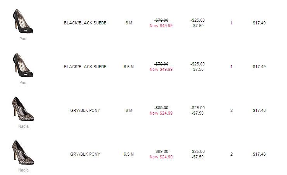Select the 'Nadia' label in the last row
This screenshot has width=287, height=175.
coord(23,170)
